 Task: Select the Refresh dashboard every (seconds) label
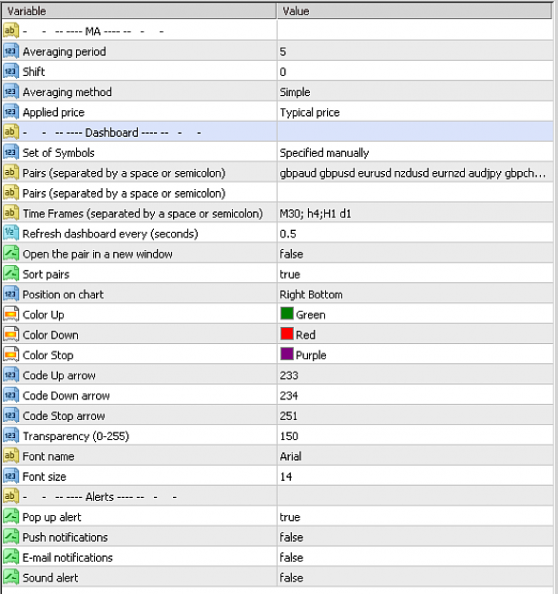coord(110,234)
